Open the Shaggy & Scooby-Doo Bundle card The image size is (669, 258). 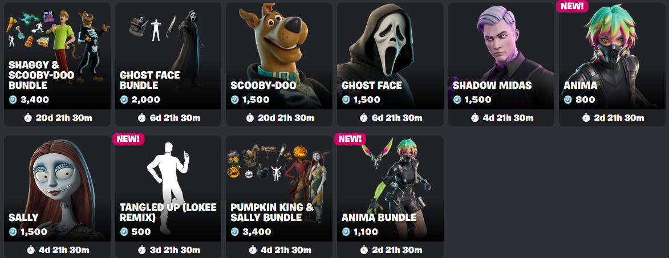pyautogui.click(x=57, y=65)
